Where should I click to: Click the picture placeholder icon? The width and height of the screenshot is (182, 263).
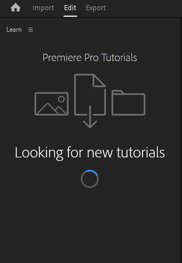coord(51,104)
